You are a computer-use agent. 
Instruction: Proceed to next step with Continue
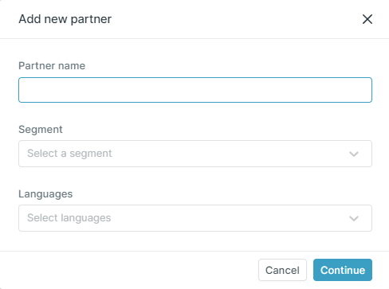(x=343, y=270)
